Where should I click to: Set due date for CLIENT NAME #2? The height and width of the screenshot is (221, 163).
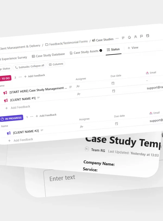[116, 124]
